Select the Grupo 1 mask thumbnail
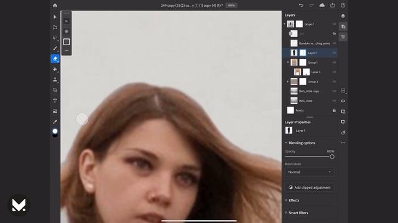This screenshot has height=223, width=398. coord(299,24)
